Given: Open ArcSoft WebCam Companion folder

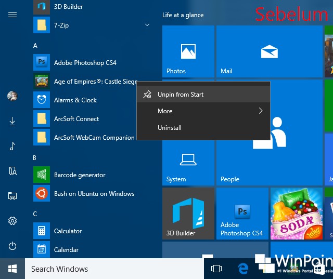Looking at the screenshot, I should (85, 137).
